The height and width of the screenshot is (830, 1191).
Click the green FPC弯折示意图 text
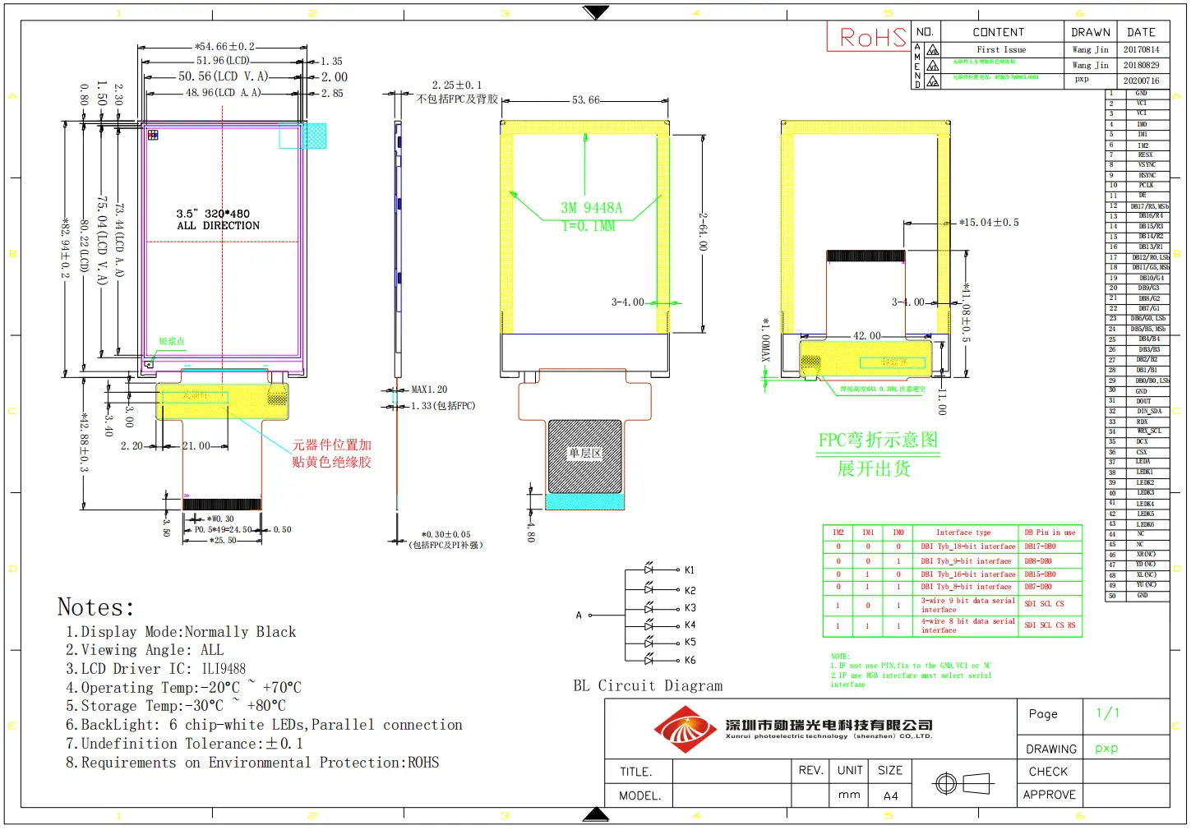[x=877, y=440]
